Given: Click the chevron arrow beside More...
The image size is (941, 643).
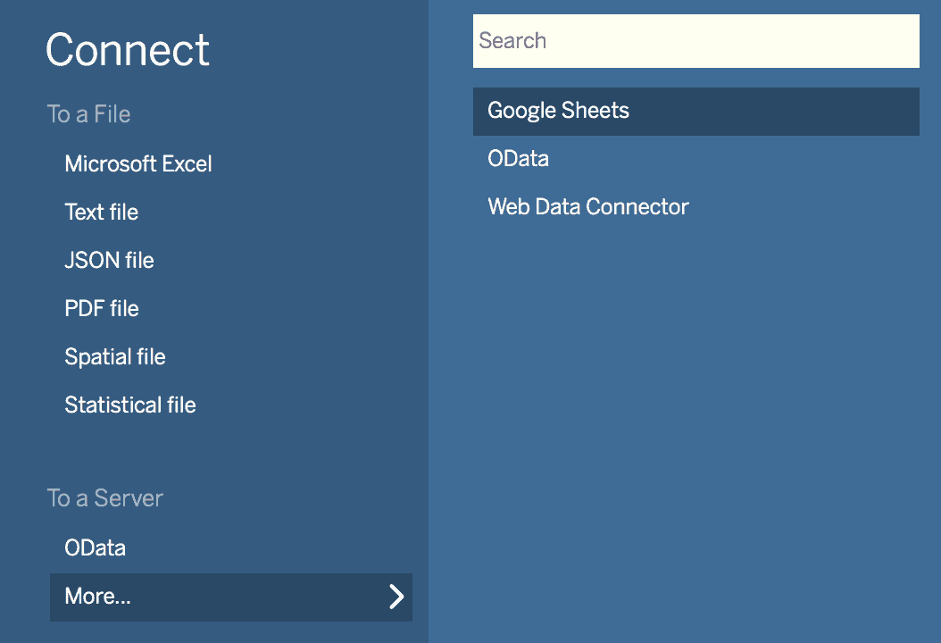Looking at the screenshot, I should [x=396, y=597].
